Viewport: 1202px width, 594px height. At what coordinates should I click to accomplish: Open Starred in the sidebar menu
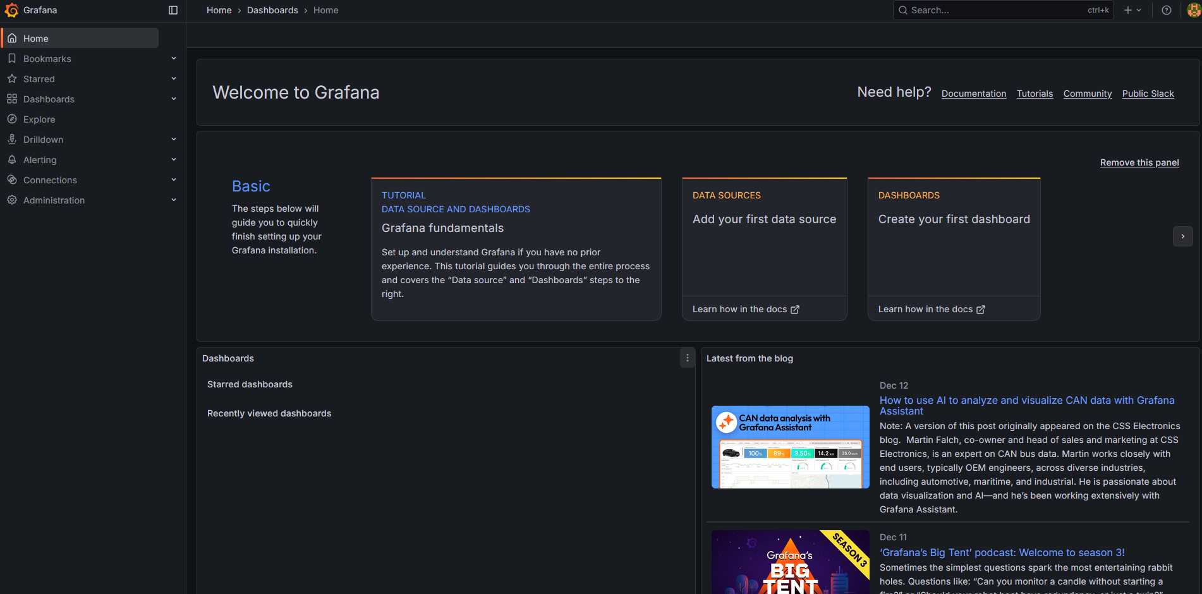(x=39, y=79)
